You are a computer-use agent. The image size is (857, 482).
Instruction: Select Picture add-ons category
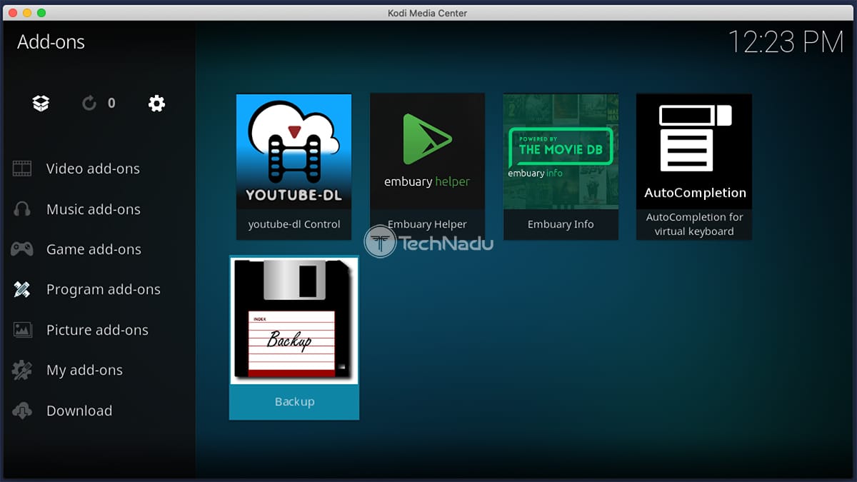coord(97,330)
